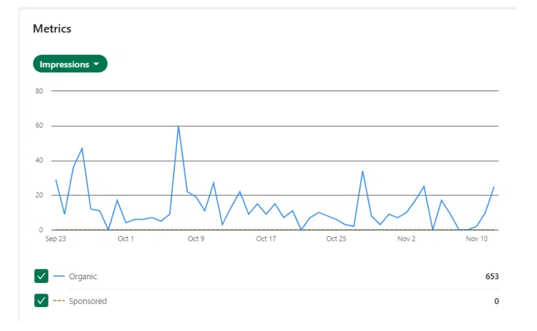The image size is (537, 331).
Task: Click the Organic total value 653
Action: [492, 276]
